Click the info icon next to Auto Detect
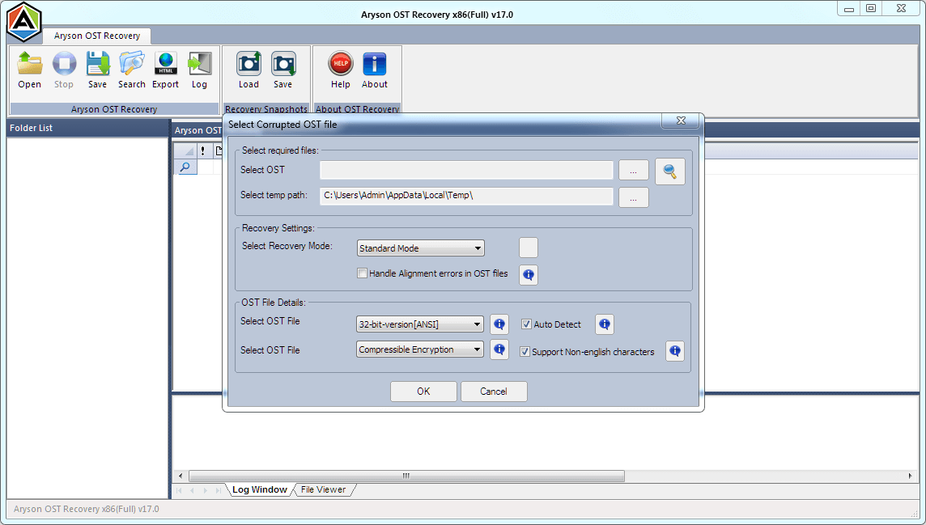926x525 pixels. coord(605,324)
